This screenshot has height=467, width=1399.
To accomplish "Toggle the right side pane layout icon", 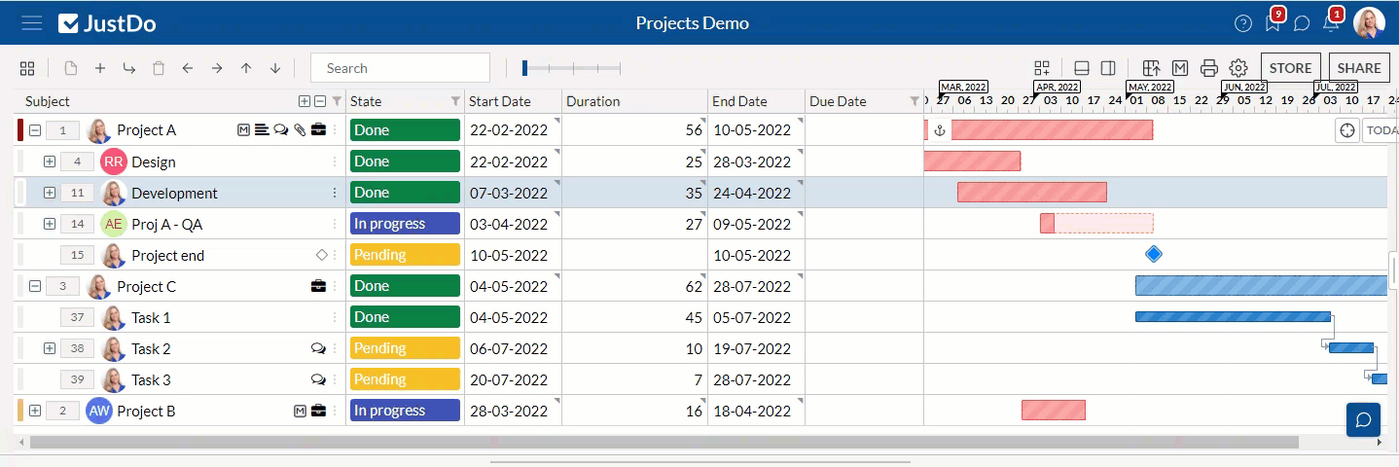I will (x=1108, y=68).
